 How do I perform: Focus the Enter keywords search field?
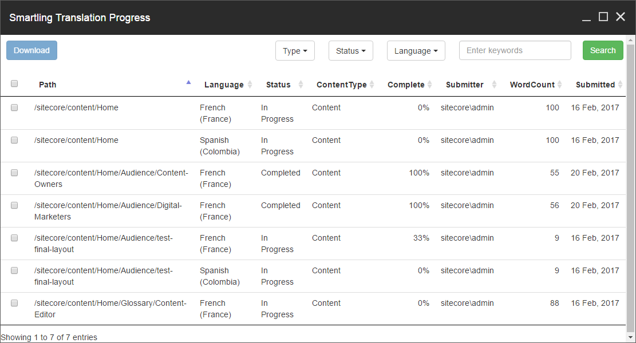tap(515, 50)
